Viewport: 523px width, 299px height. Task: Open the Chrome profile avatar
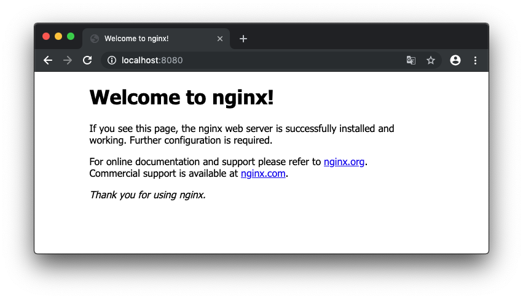click(x=455, y=60)
